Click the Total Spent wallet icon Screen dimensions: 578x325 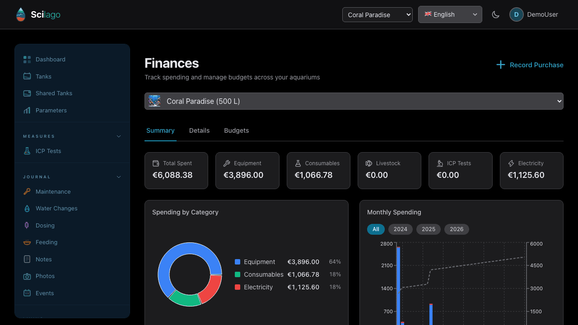pyautogui.click(x=156, y=163)
